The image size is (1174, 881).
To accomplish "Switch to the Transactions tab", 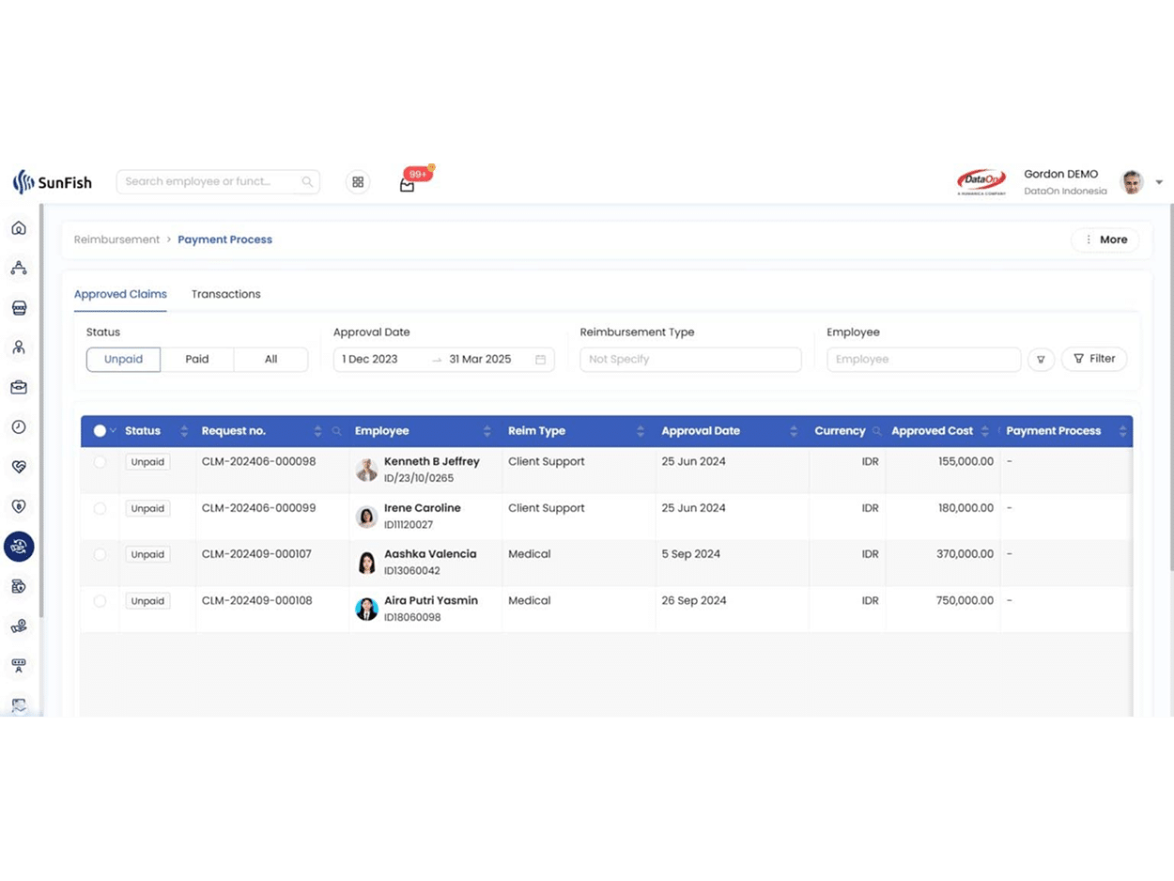I will 225,294.
